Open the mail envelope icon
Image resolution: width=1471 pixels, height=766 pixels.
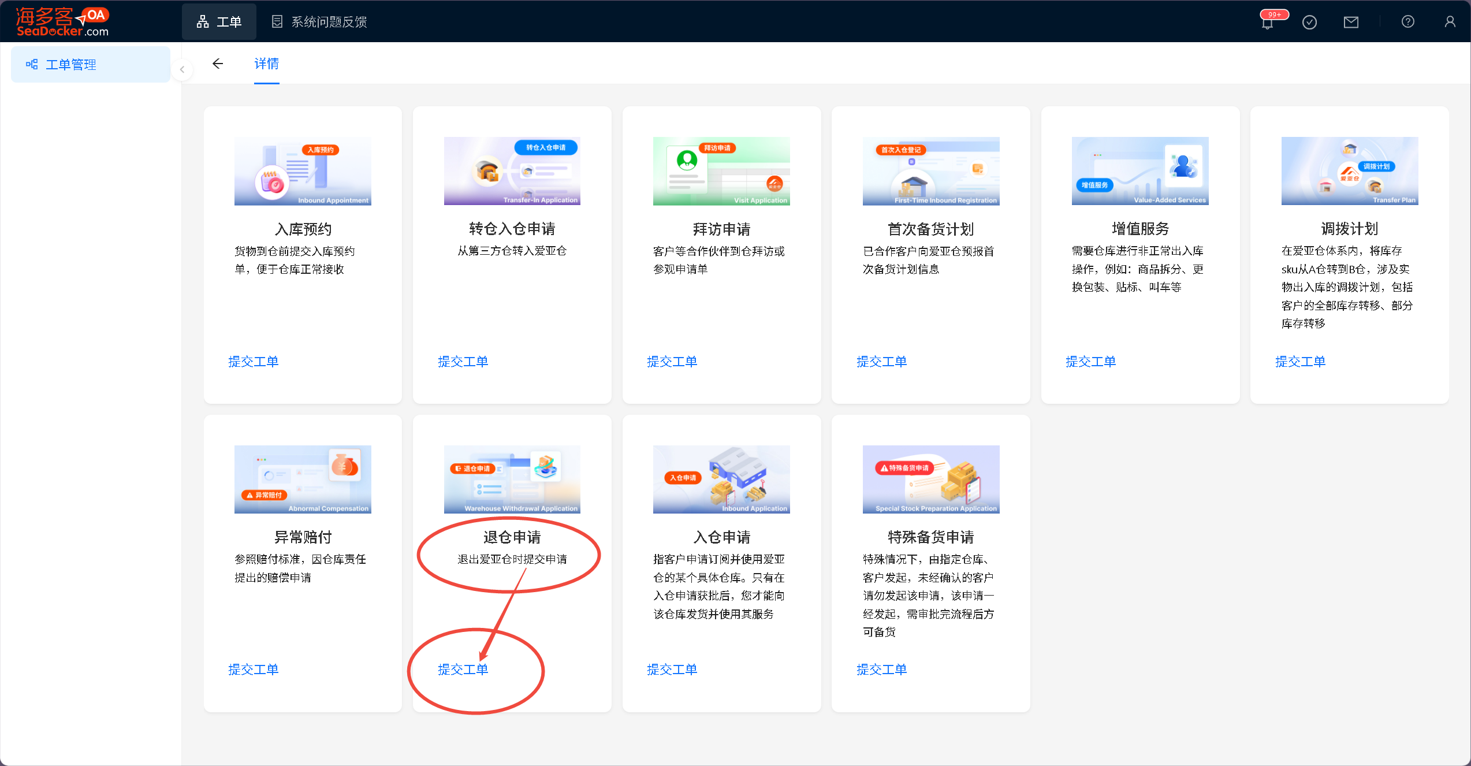click(1351, 23)
